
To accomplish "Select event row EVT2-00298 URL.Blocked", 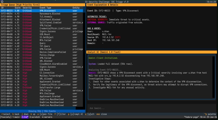I will pos(41,61).
